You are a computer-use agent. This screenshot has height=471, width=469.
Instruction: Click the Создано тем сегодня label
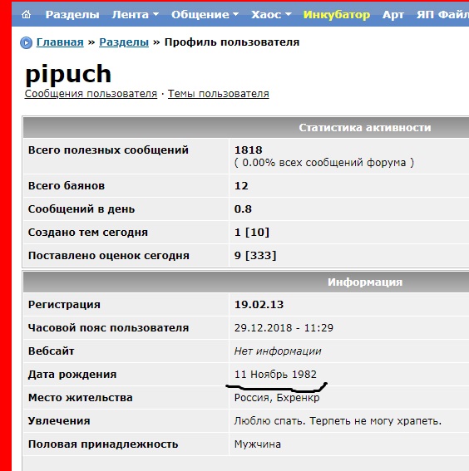pyautogui.click(x=88, y=233)
